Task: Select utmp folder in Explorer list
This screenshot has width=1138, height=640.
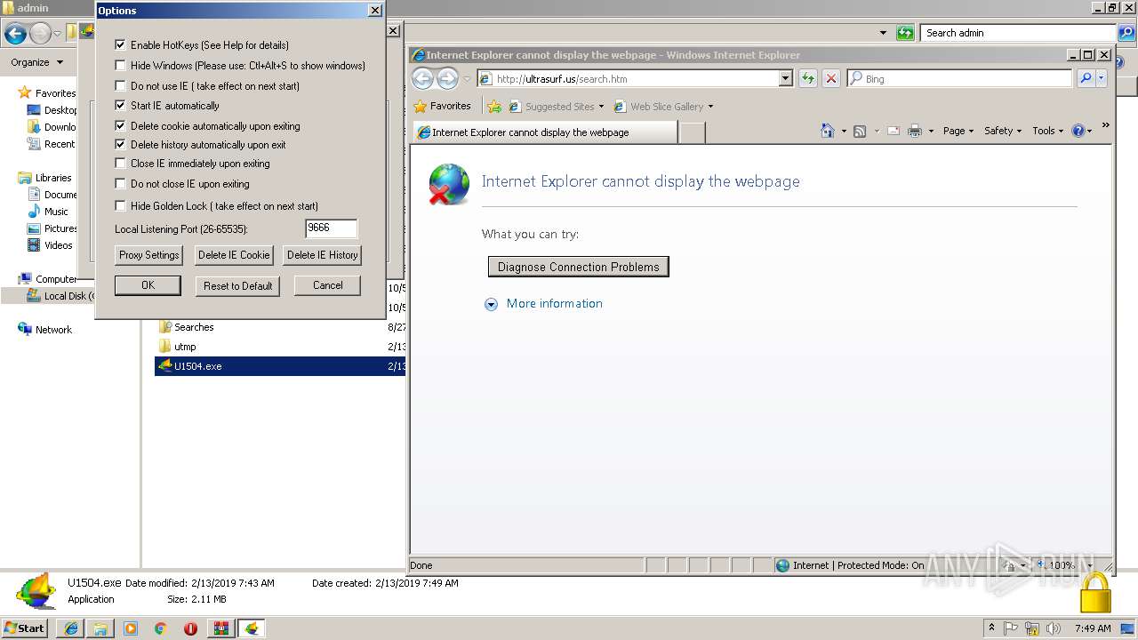Action: (185, 347)
